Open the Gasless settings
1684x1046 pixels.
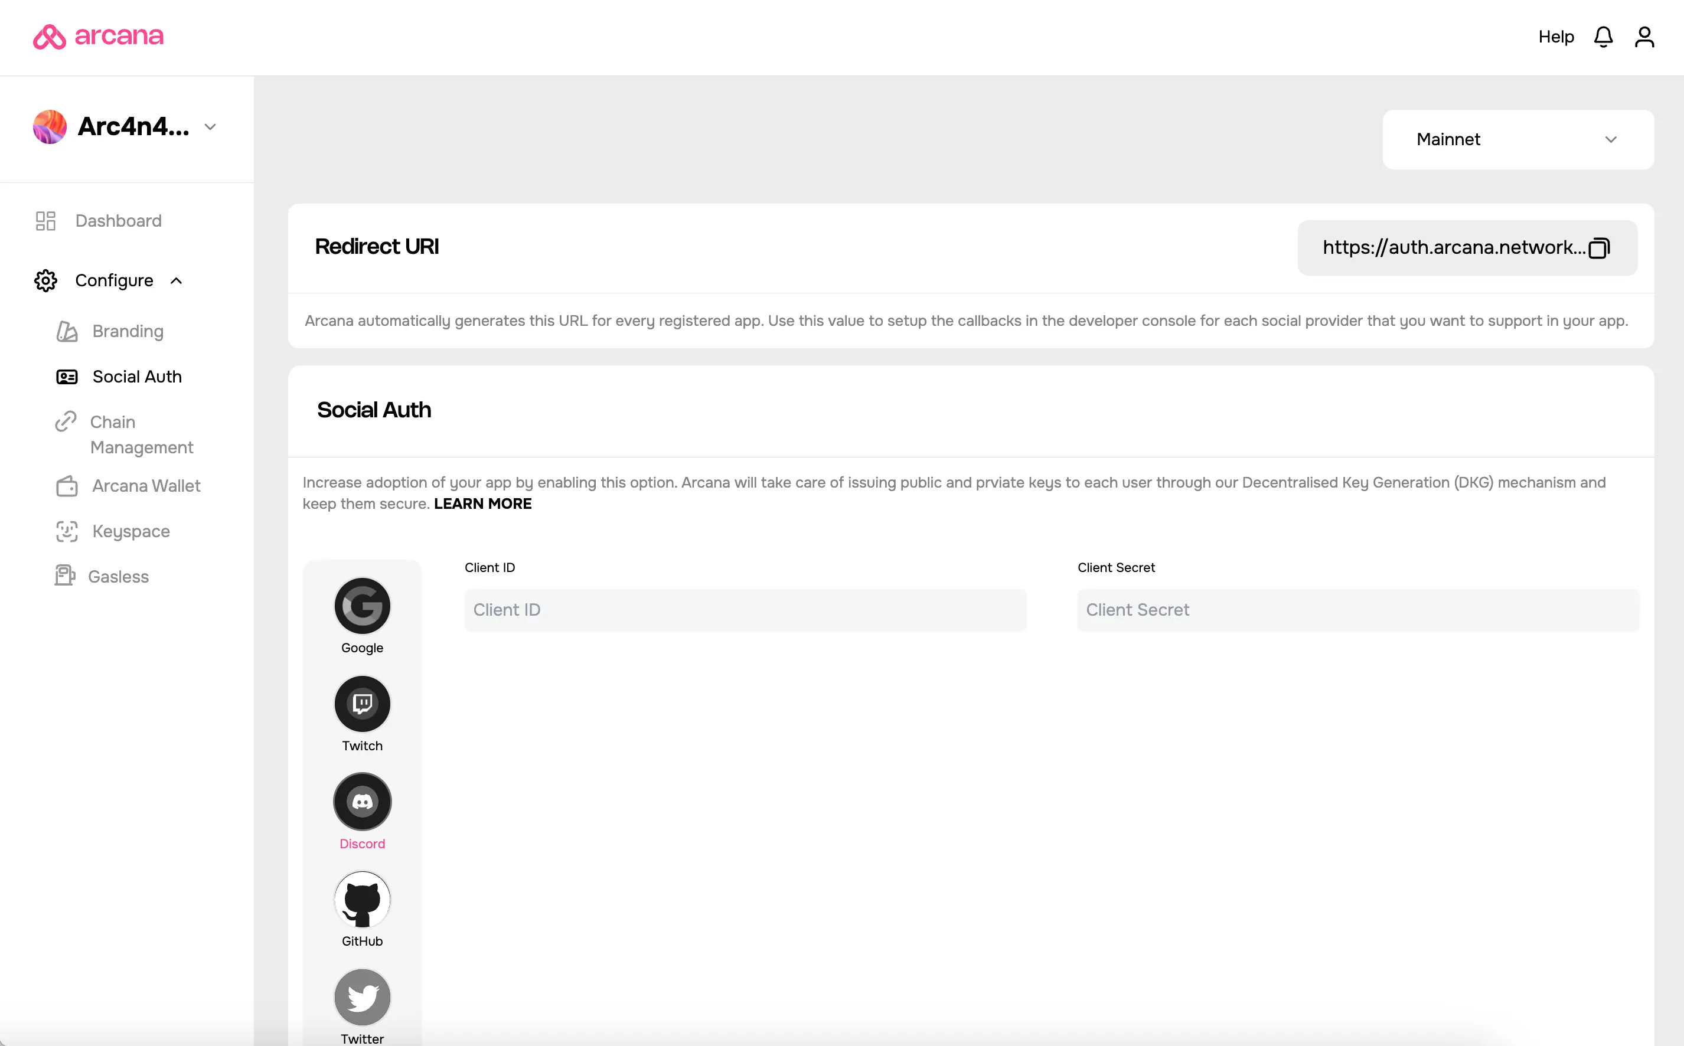118,576
